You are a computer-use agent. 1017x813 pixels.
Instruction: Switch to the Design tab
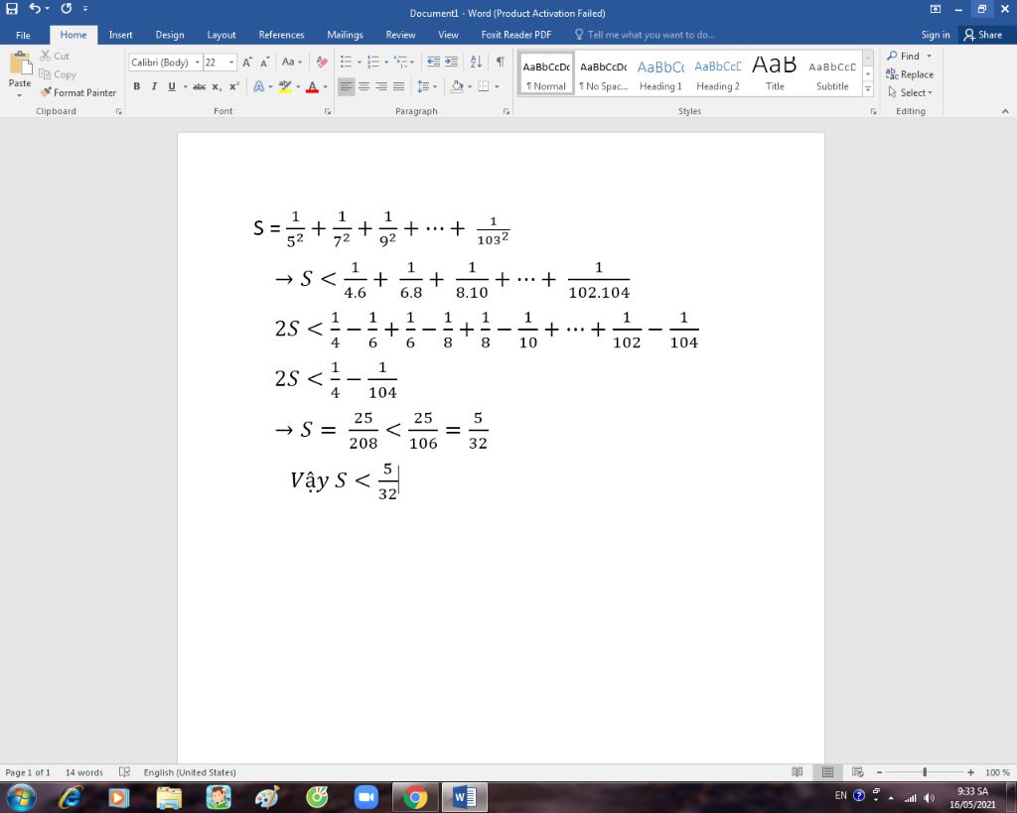click(x=170, y=35)
